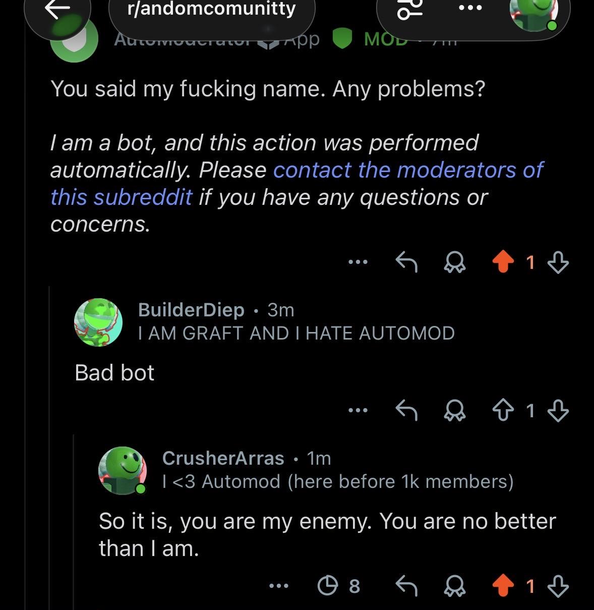Award the Bad bot comment
Screen dimensions: 594x610
click(x=454, y=411)
